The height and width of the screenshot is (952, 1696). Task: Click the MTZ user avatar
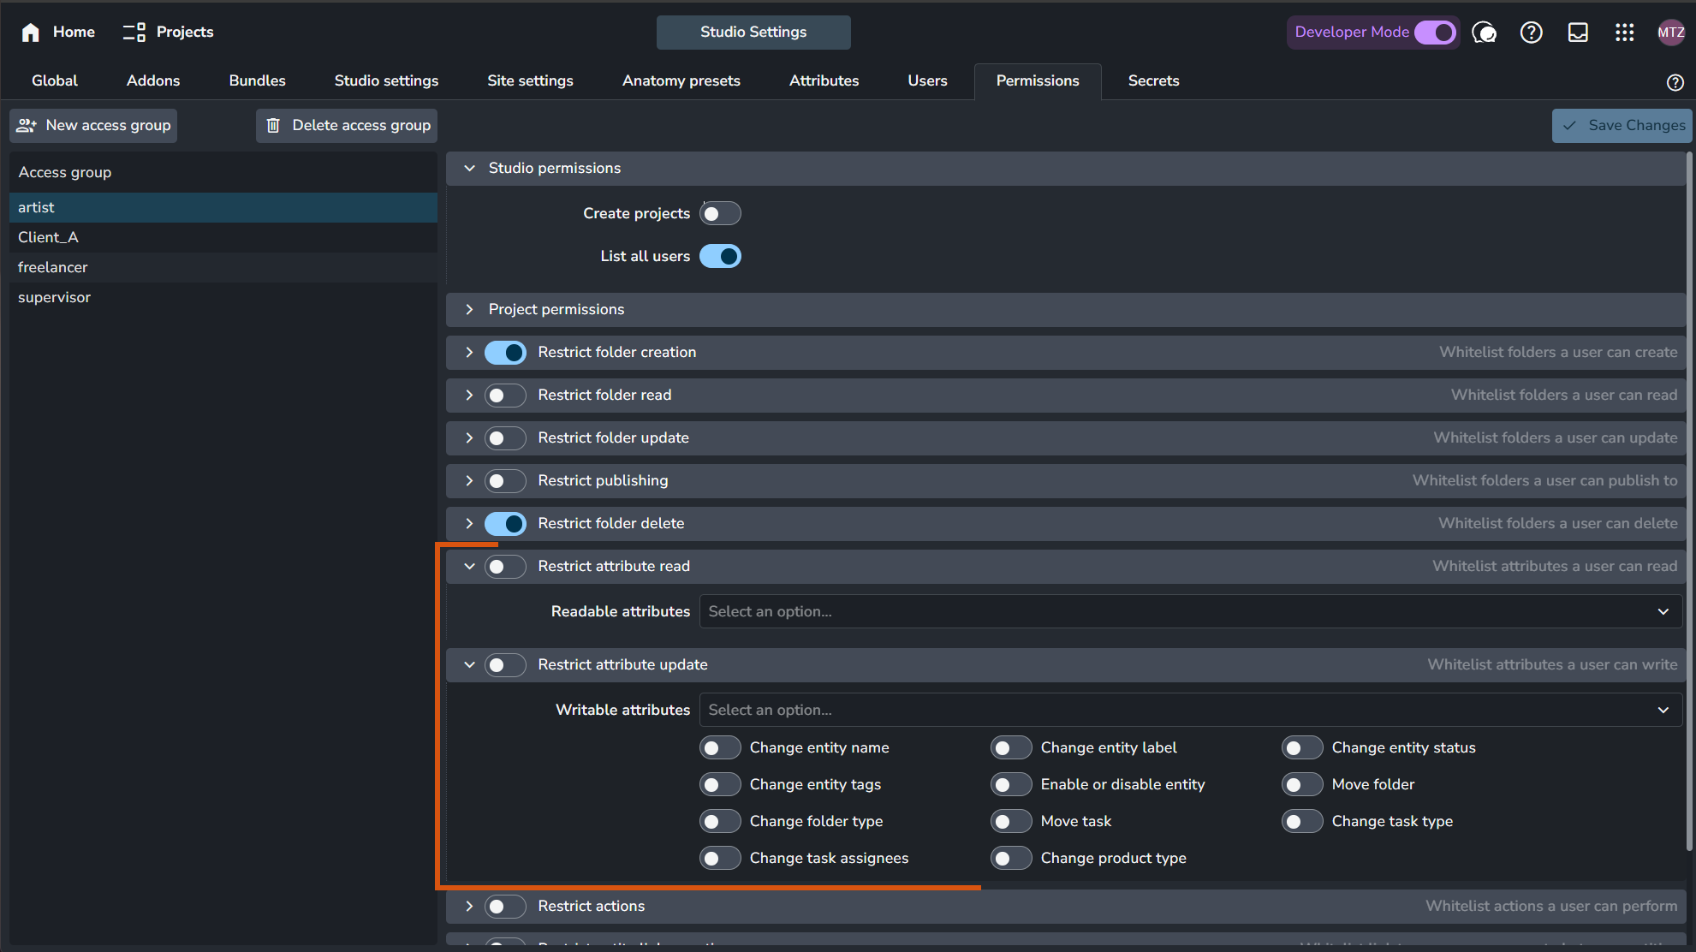pos(1670,33)
